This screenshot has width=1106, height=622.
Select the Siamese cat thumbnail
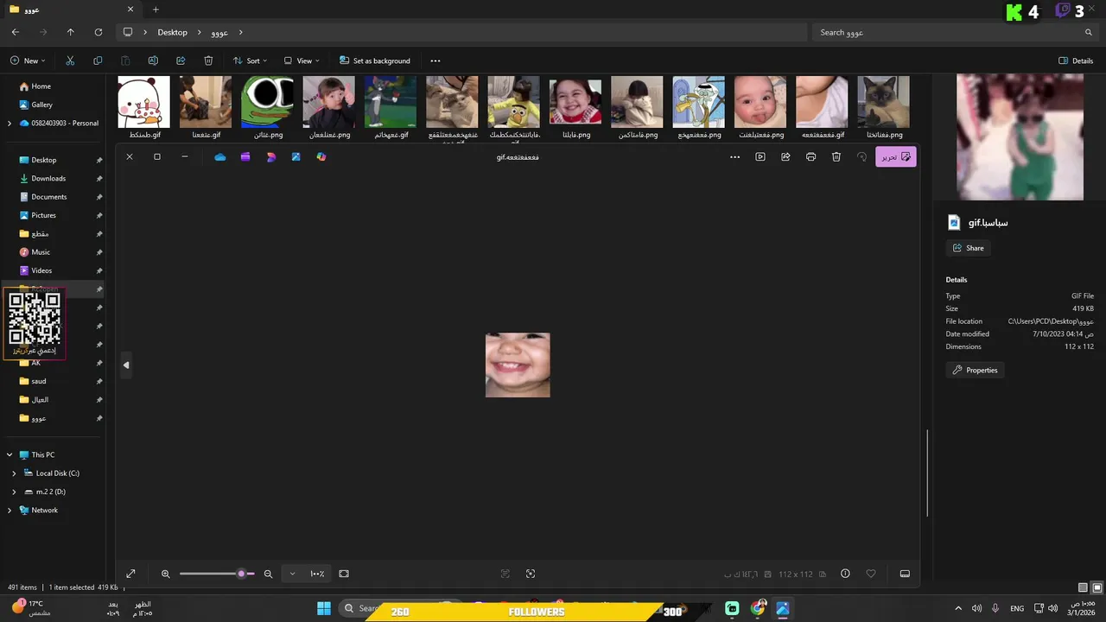click(x=884, y=102)
